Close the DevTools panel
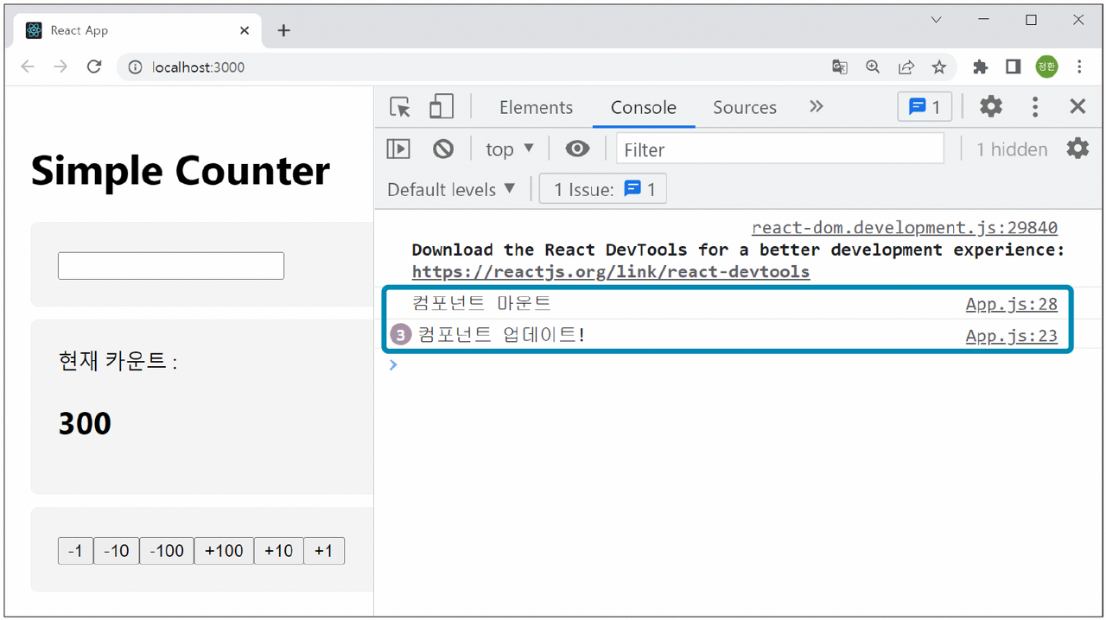1106x620 pixels. coord(1077,107)
